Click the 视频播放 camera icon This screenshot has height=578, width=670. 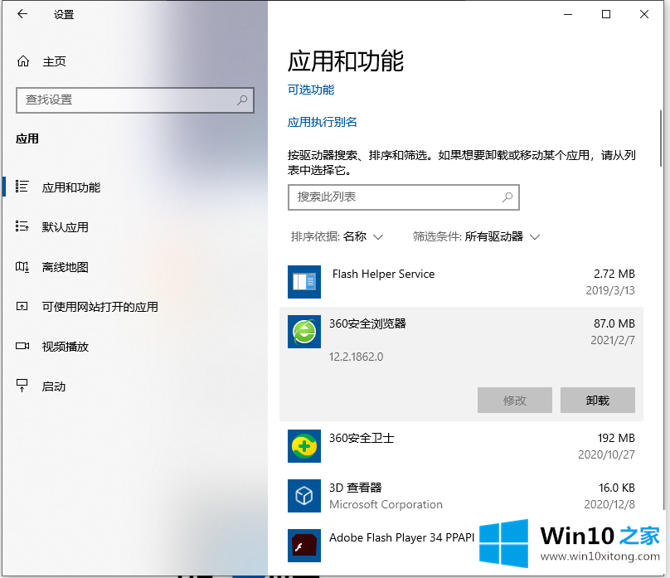click(x=22, y=346)
